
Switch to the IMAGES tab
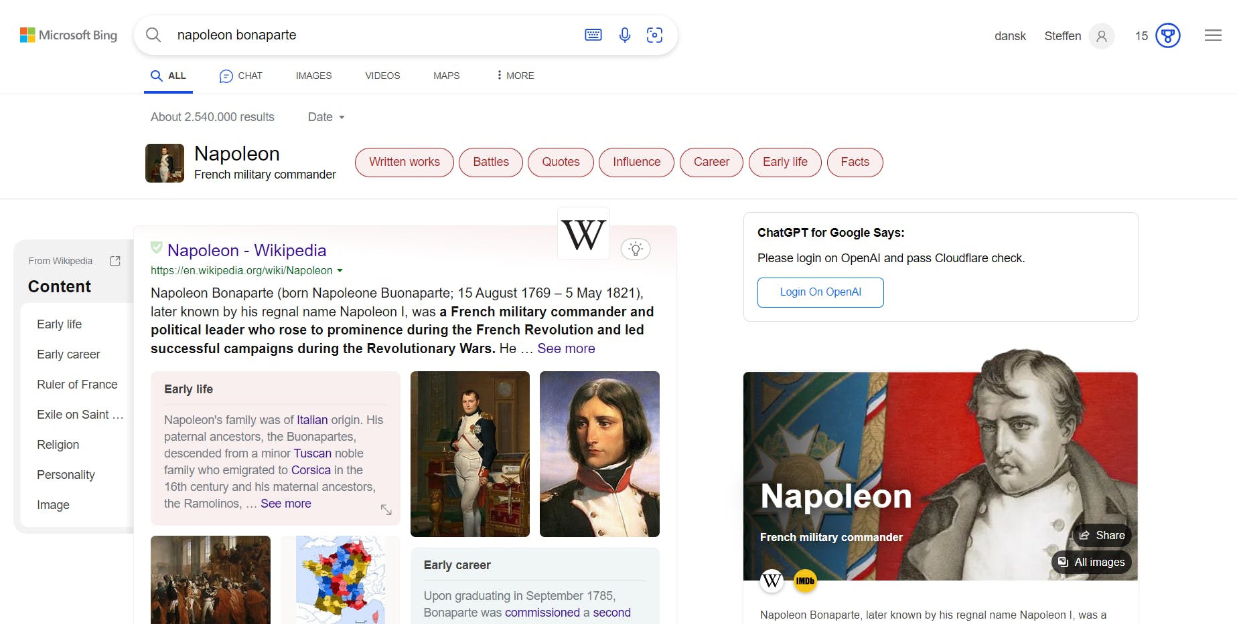point(313,76)
